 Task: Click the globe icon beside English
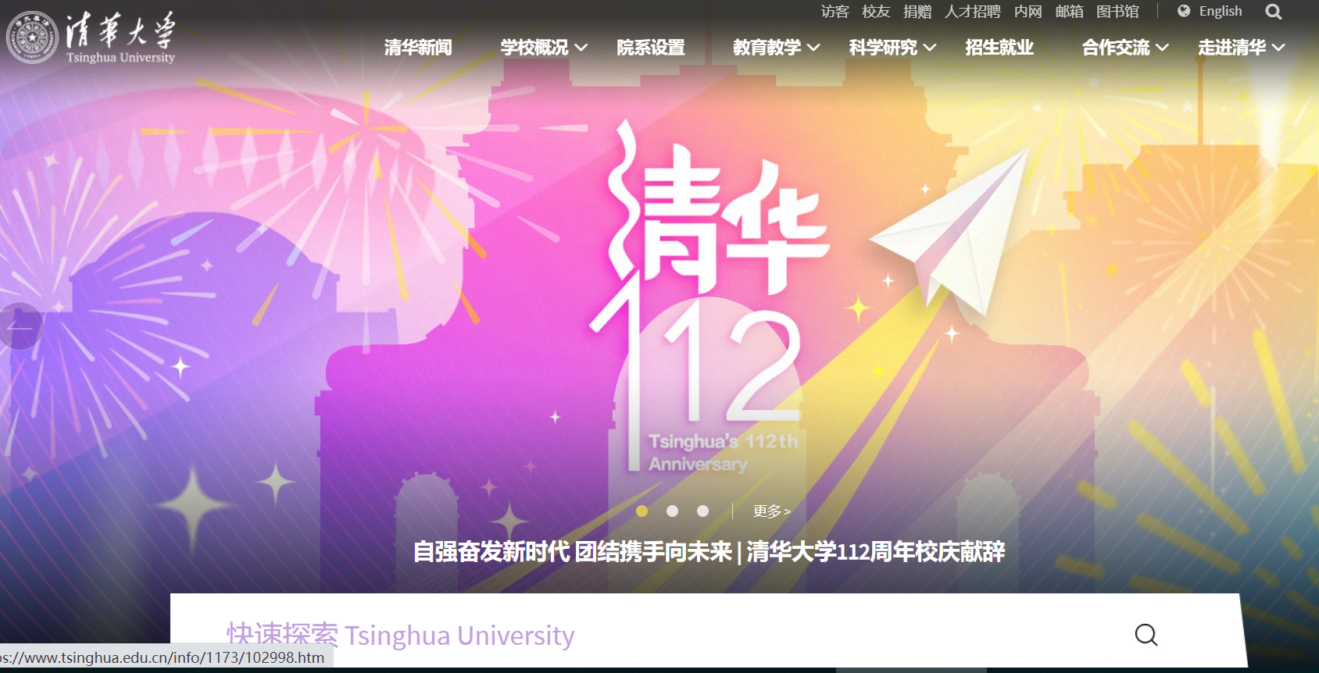1184,11
